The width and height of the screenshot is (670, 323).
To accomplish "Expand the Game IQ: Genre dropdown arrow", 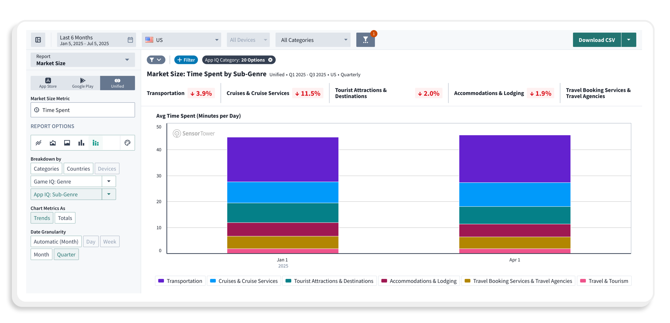I will click(x=109, y=182).
